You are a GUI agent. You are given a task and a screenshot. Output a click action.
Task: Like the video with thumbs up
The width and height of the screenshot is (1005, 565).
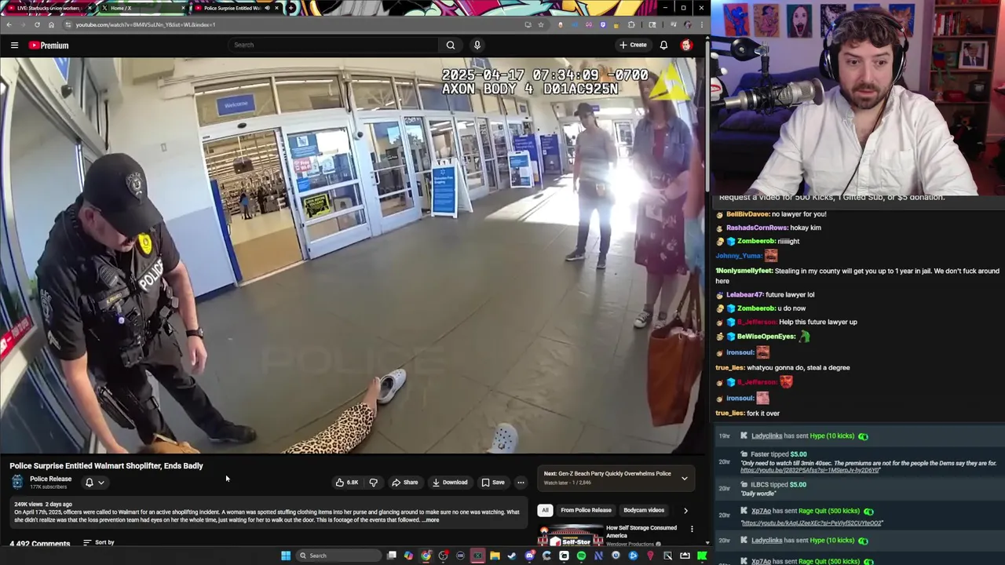(346, 483)
